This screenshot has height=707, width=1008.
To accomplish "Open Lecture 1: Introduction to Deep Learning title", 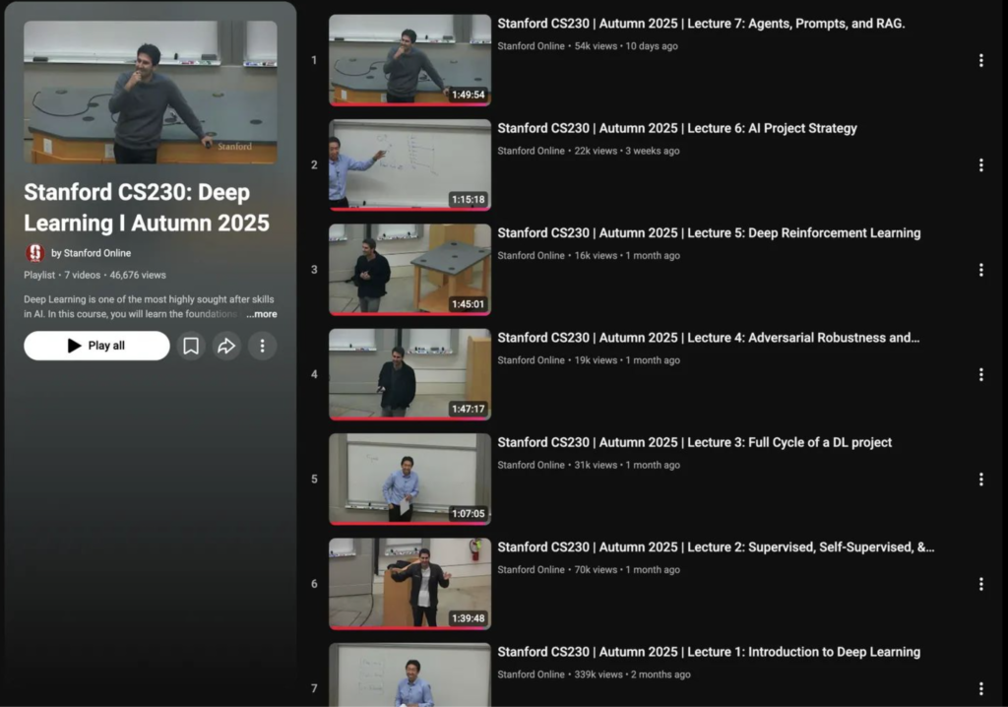I will coord(709,652).
